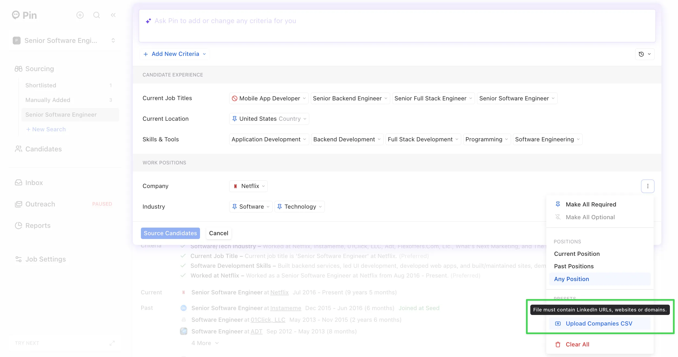Click the three-dot menu for Company row
Image resolution: width=678 pixels, height=357 pixels.
[648, 186]
